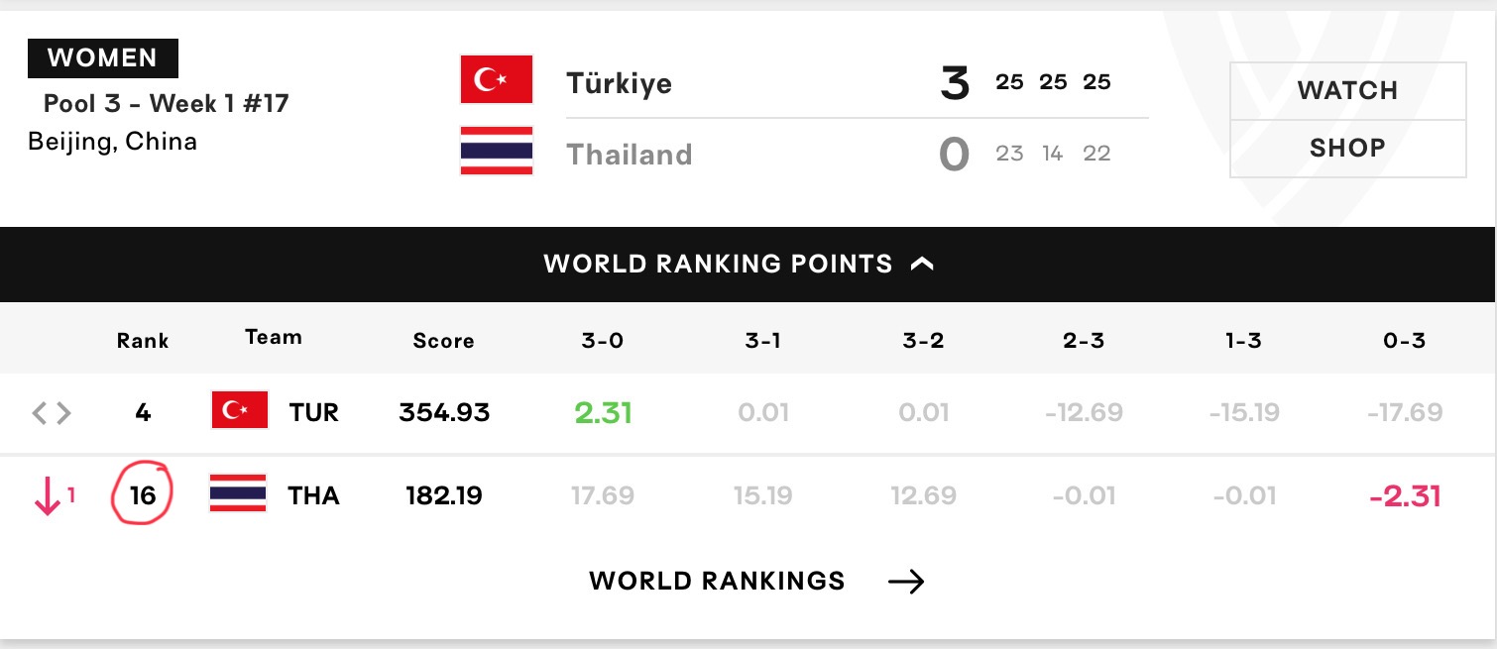1497x649 pixels.
Task: Click the Thailand flag in match header
Action: pos(497,151)
